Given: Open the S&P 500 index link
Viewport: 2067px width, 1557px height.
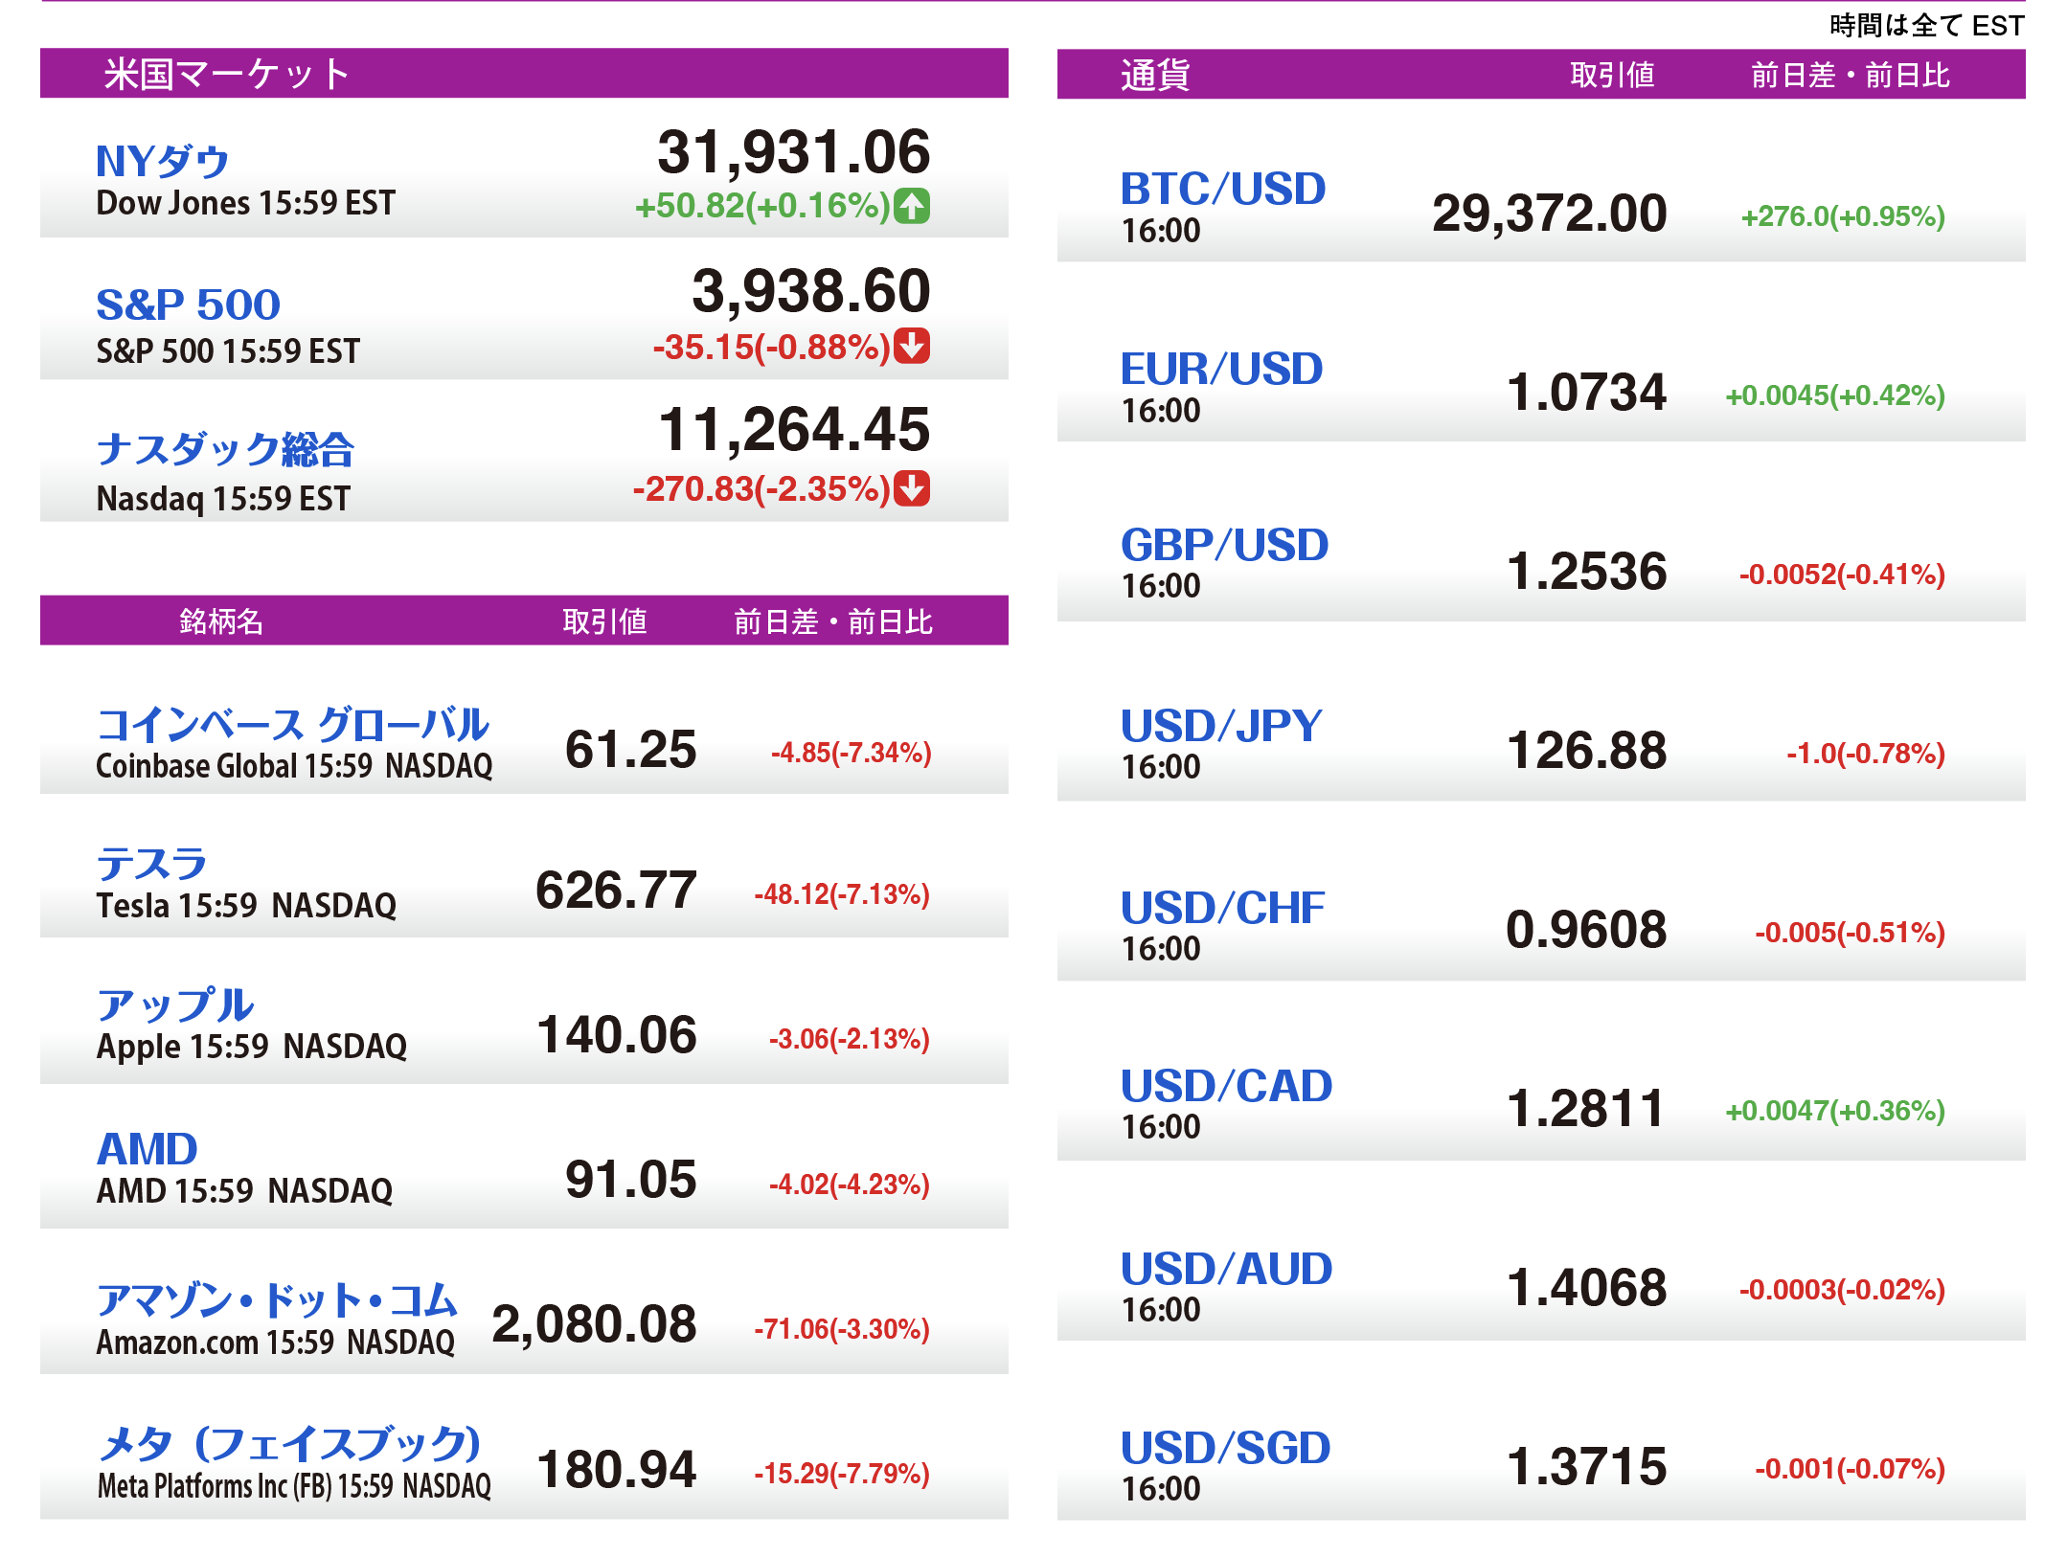Looking at the screenshot, I should (188, 305).
